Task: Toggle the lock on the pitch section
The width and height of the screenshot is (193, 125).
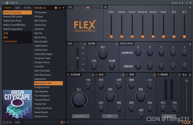Action: click(x=85, y=44)
